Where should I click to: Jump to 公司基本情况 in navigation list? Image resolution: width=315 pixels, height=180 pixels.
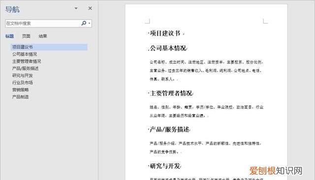pos(25,54)
